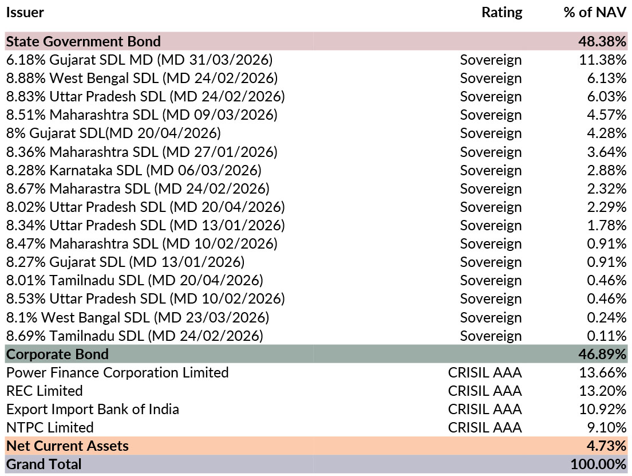Click the Net Current Assets row

(68, 446)
